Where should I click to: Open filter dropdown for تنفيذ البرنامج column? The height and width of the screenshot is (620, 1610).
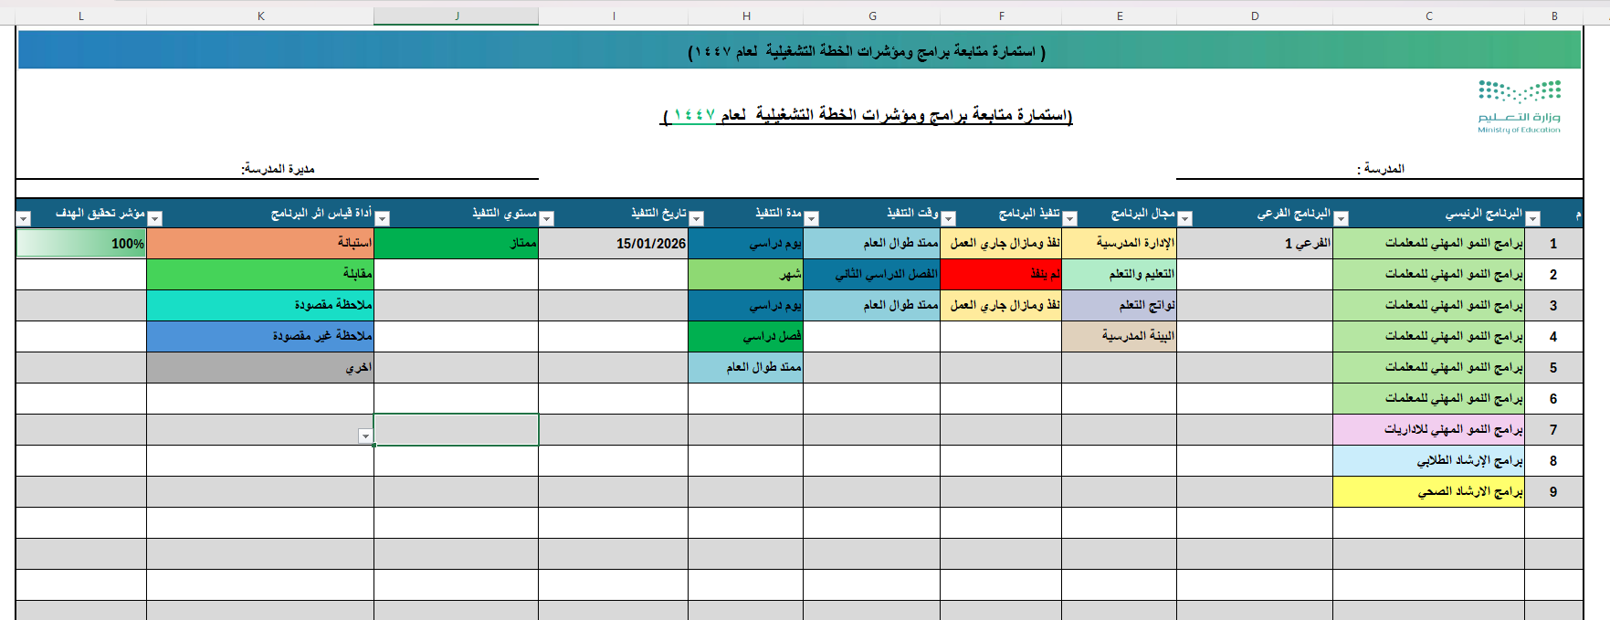(1070, 218)
